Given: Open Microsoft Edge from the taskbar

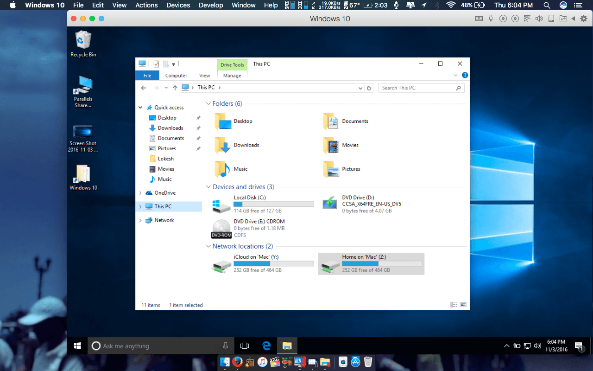Looking at the screenshot, I should tap(266, 345).
